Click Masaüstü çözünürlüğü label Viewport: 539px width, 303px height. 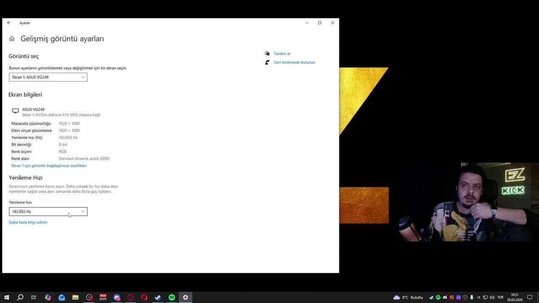pyautogui.click(x=31, y=124)
